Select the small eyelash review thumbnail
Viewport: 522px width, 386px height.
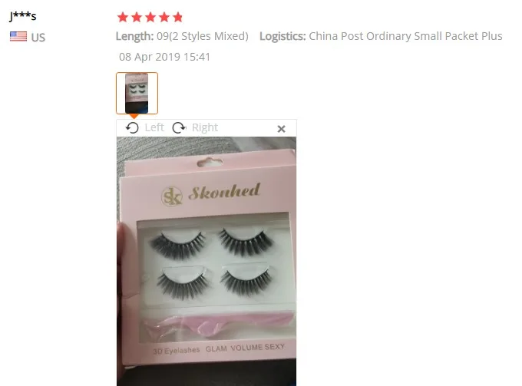click(137, 93)
